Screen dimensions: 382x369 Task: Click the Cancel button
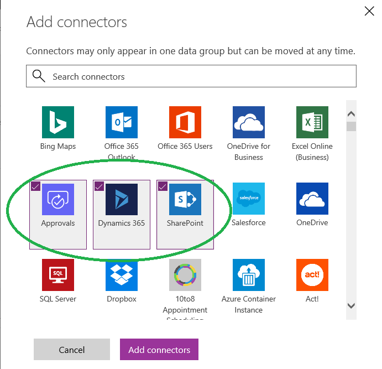72,350
